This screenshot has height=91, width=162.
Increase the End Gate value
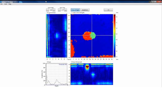click(x=66, y=10)
